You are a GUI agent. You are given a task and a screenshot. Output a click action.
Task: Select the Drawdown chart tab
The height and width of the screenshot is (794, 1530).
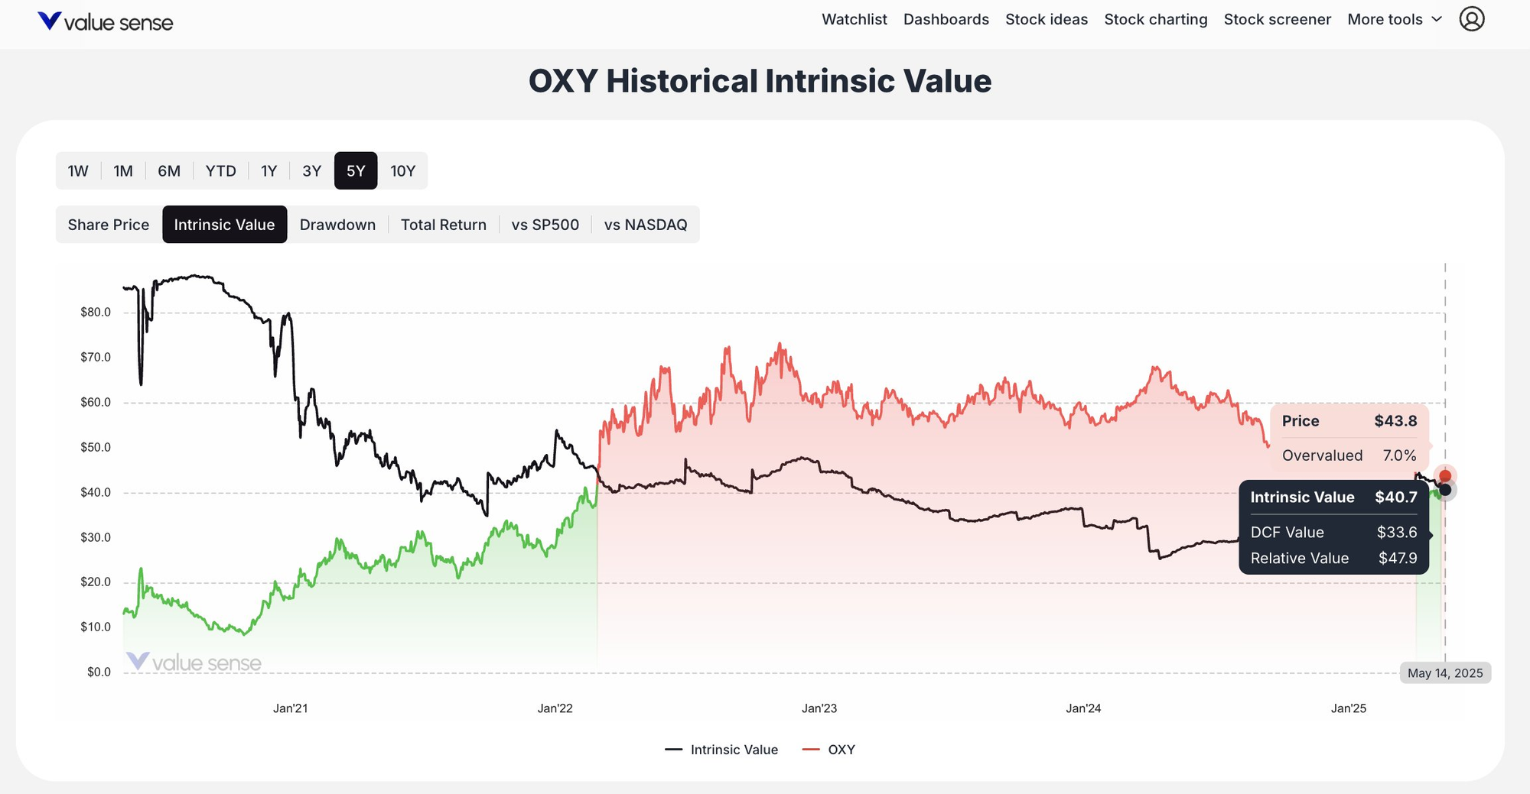tap(337, 224)
